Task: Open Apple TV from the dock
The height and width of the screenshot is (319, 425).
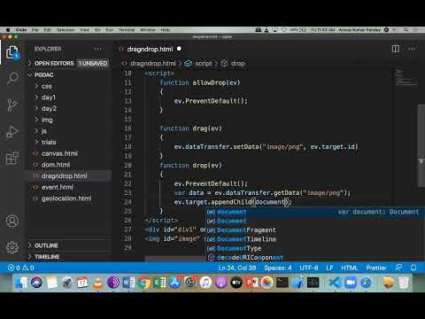Action: (236, 283)
